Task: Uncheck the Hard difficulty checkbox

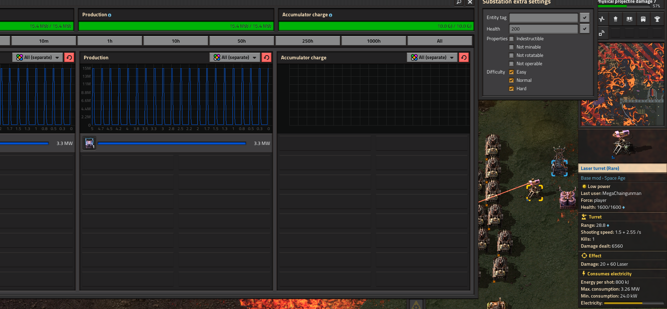Action: [511, 89]
